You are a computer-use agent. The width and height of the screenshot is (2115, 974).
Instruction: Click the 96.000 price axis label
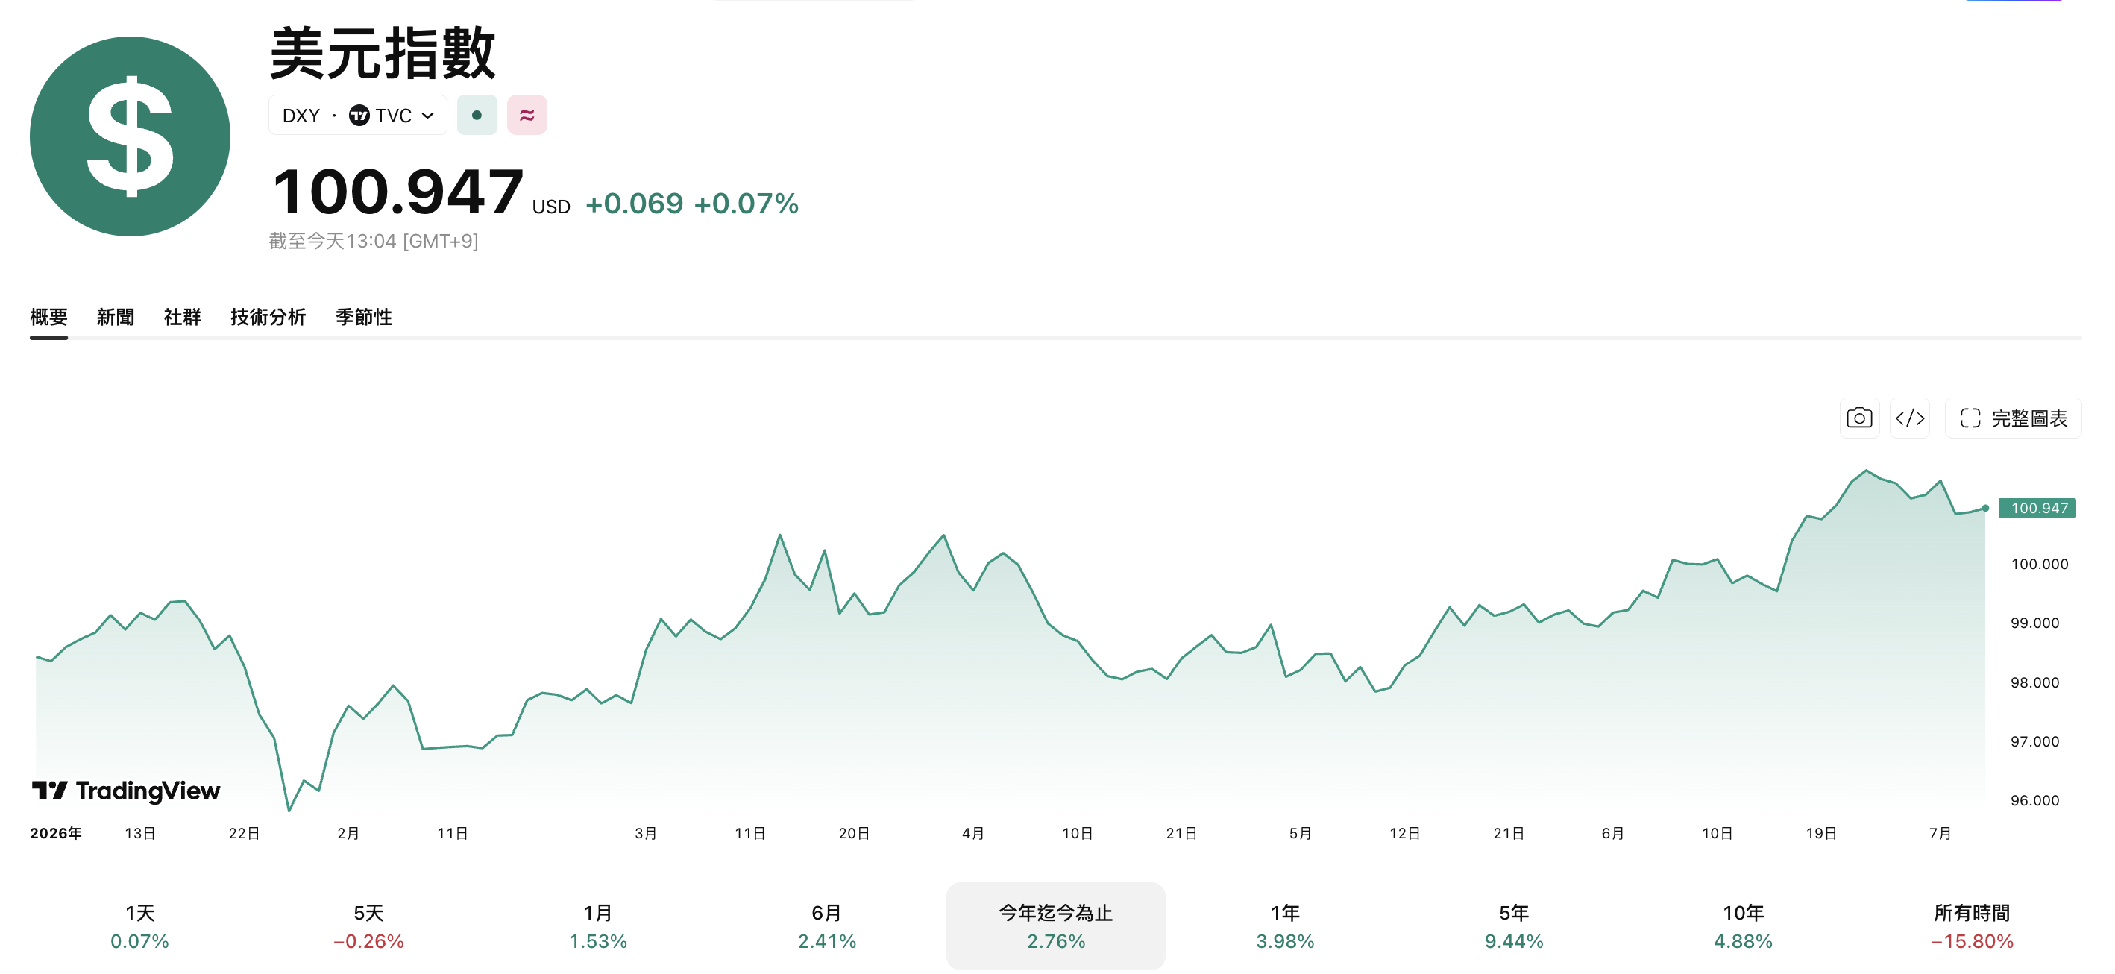pos(2034,801)
